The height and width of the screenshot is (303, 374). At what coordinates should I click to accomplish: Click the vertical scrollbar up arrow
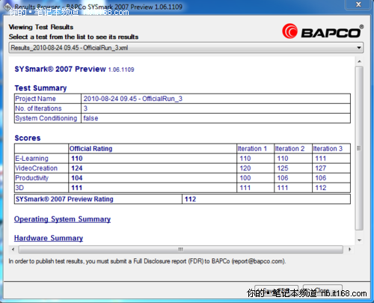pos(359,61)
